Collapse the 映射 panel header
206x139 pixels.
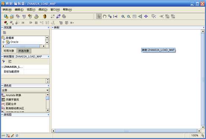click(52, 28)
